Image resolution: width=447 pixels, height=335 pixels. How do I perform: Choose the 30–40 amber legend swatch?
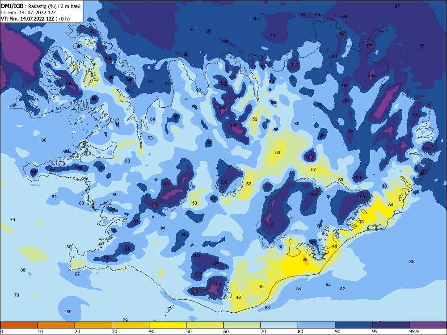click(x=131, y=325)
